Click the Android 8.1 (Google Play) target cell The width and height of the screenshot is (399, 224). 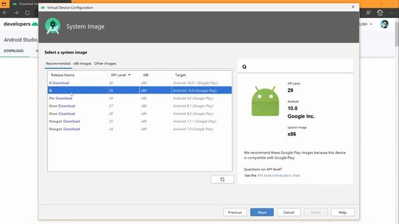click(193, 106)
